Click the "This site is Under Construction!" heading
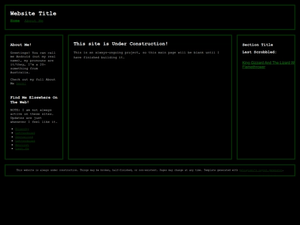This screenshot has width=300, height=225. click(x=121, y=44)
